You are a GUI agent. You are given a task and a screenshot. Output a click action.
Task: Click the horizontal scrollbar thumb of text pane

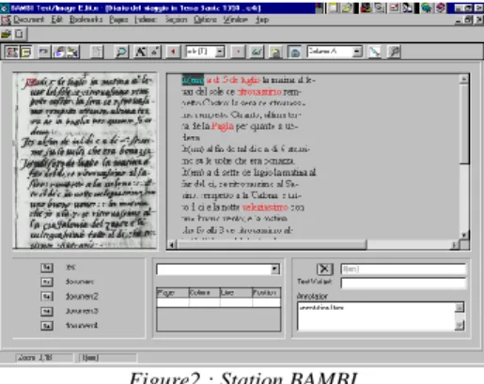point(272,245)
